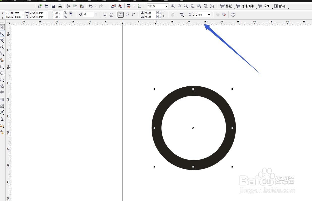Select the Arc shape mode button
The width and height of the screenshot is (312, 201).
tap(134, 15)
